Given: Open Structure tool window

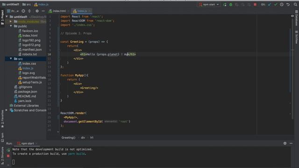Looking at the screenshot, I should pos(2,156).
